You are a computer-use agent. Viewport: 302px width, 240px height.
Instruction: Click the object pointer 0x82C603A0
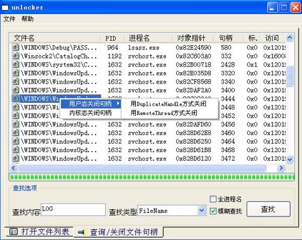193,56
